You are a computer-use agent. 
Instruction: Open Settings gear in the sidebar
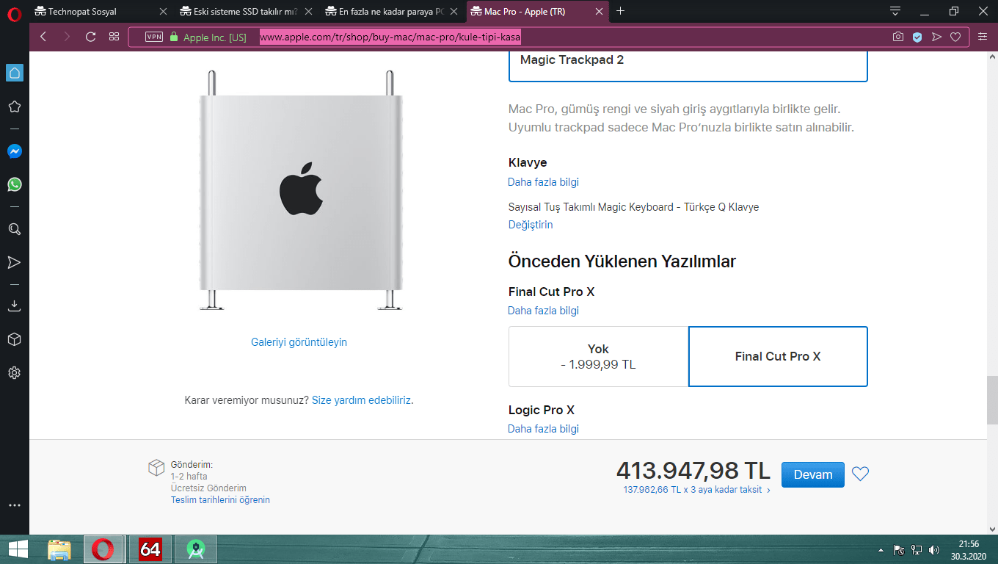(x=14, y=373)
